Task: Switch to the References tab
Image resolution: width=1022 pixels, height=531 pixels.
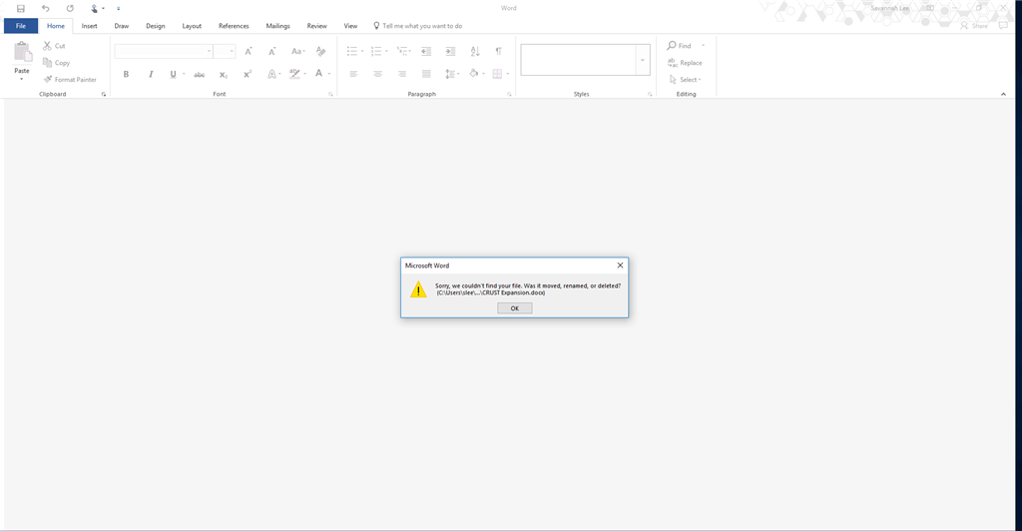Action: [x=234, y=26]
